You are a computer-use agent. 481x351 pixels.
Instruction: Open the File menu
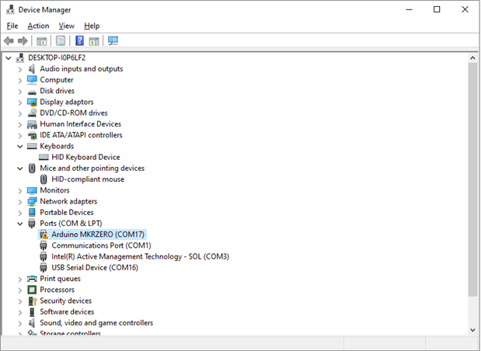[12, 26]
